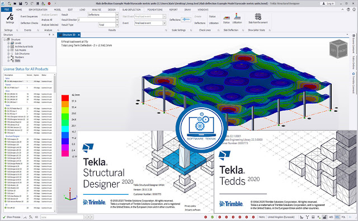Open Settings group dialog launcher

tap(17, 30)
